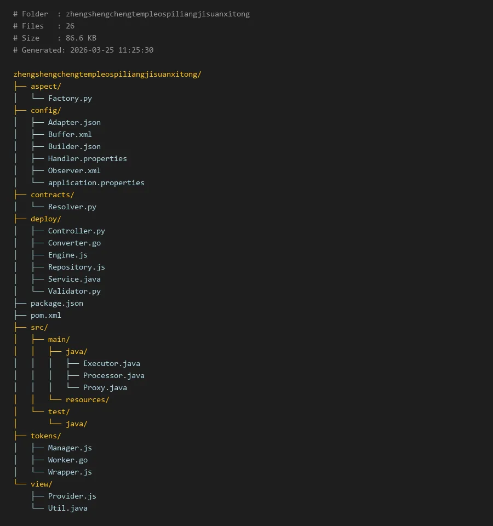This screenshot has width=493, height=526.
Task: Expand the aspect/ folder
Action: [x=45, y=86]
